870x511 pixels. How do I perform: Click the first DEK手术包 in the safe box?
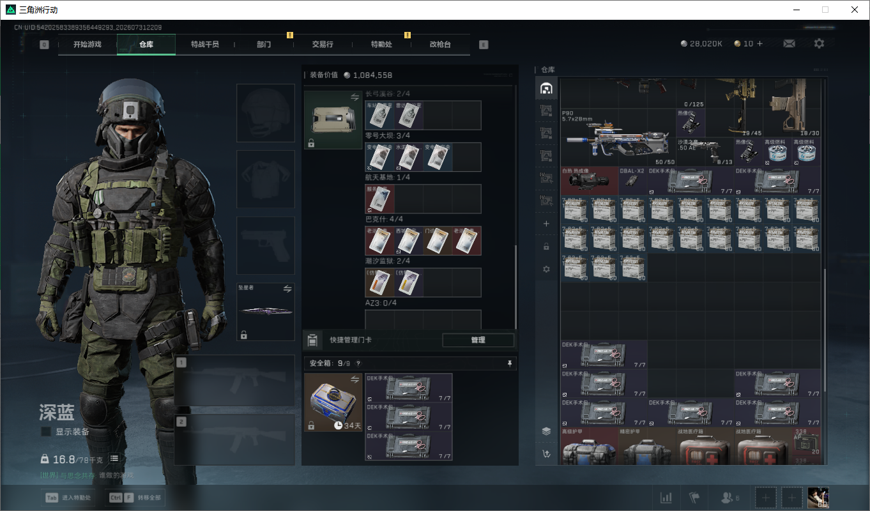[x=409, y=388]
